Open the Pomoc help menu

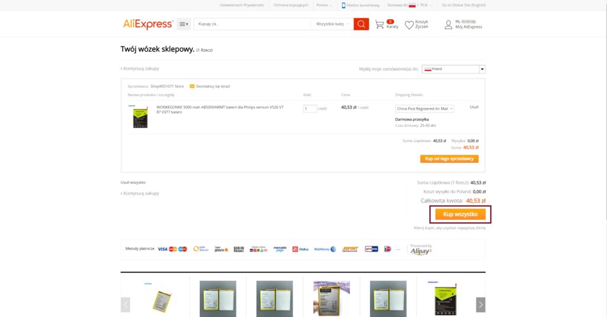coord(324,5)
